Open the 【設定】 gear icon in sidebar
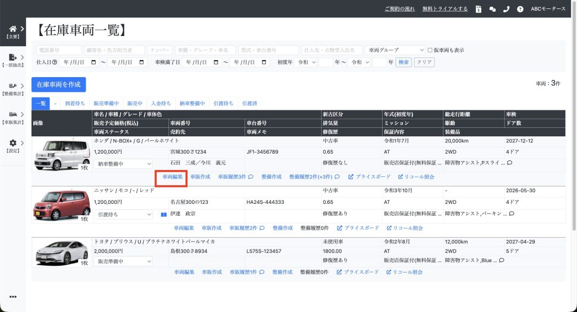 12,143
